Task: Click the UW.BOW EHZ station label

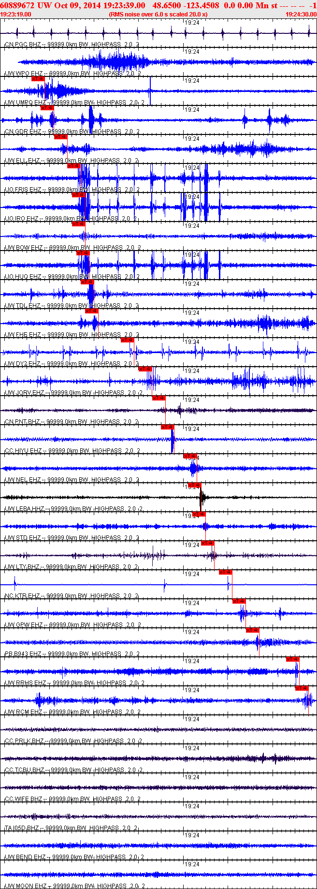Action: click(x=24, y=248)
